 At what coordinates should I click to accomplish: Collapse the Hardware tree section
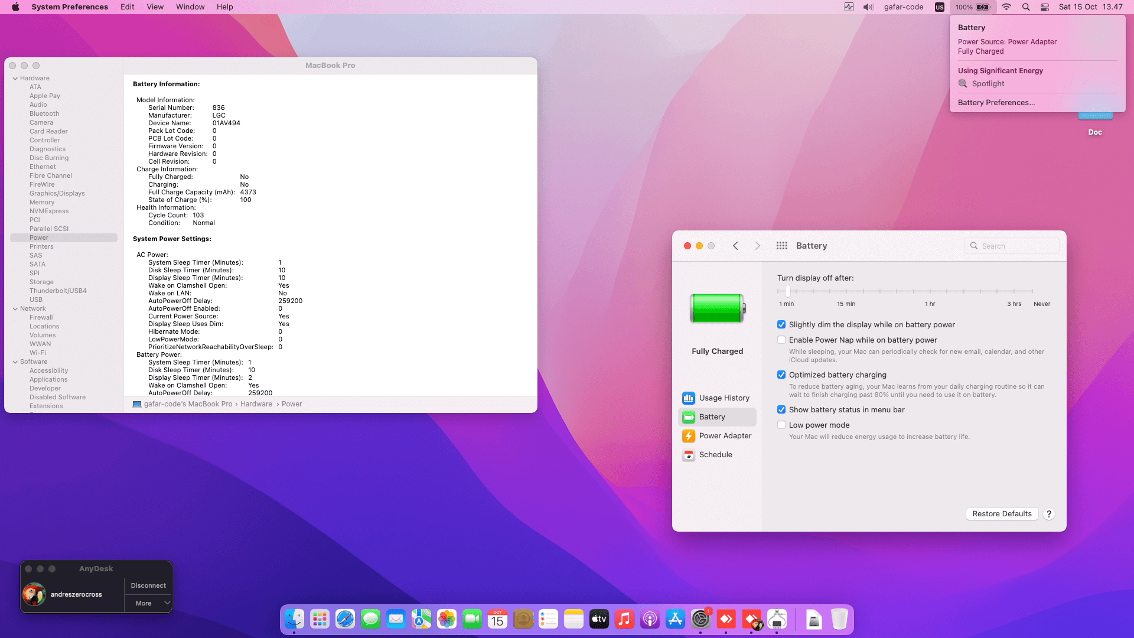[15, 79]
